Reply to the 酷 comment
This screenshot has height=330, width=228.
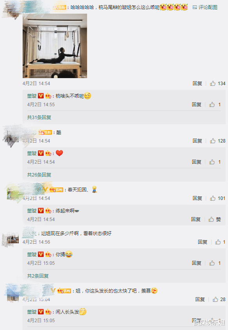coord(197,141)
